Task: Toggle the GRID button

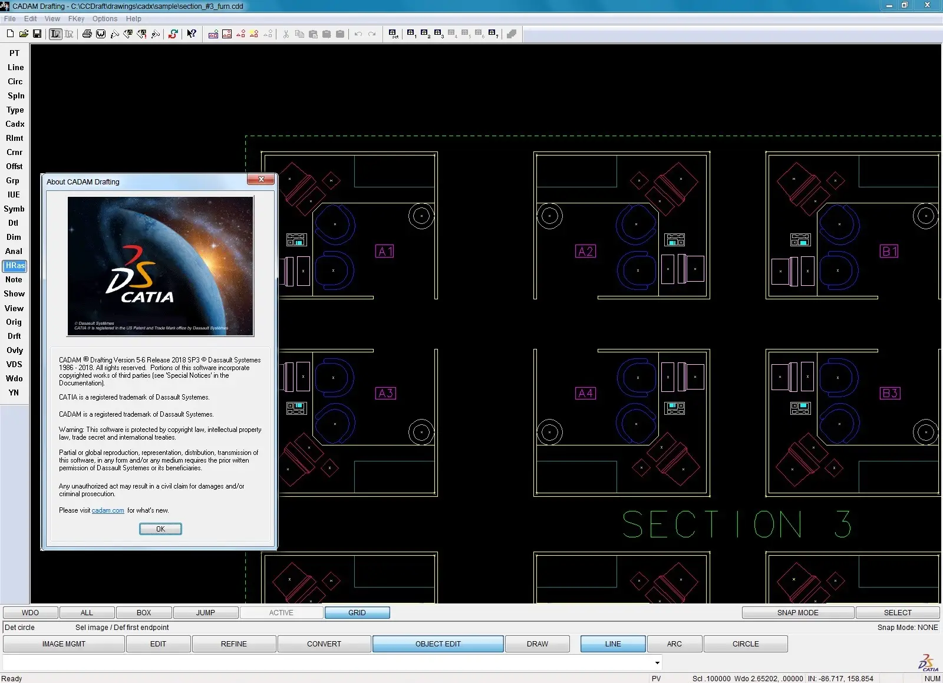Action: [357, 613]
